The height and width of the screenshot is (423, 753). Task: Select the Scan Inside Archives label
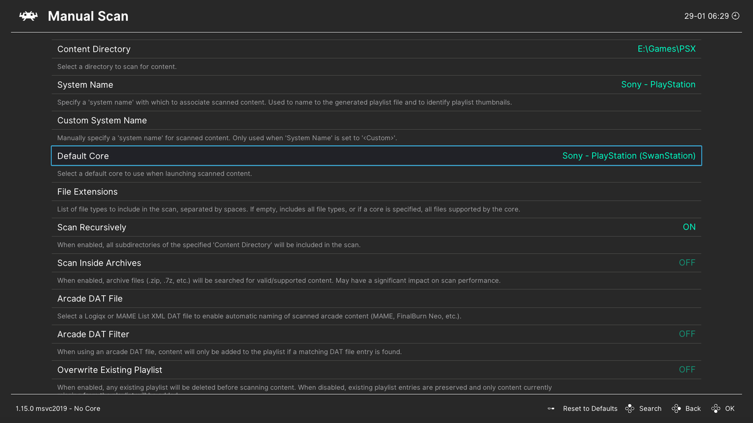click(99, 263)
